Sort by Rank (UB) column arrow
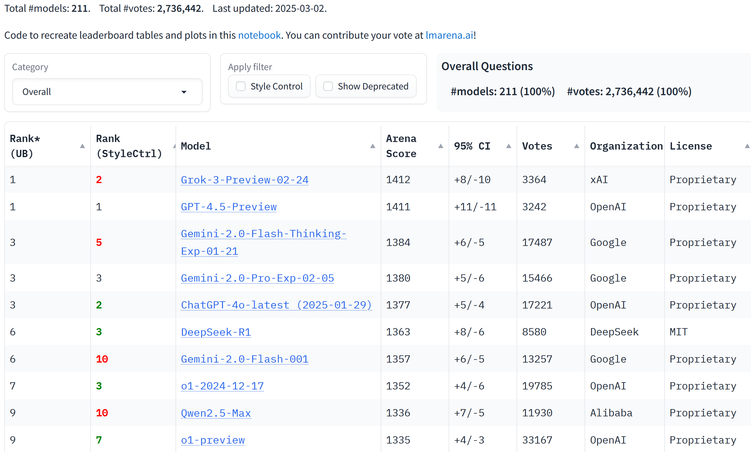Viewport: 751px width, 452px height. coord(82,146)
